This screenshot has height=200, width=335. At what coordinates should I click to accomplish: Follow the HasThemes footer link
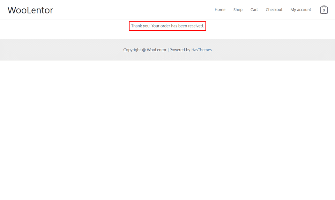(x=201, y=50)
